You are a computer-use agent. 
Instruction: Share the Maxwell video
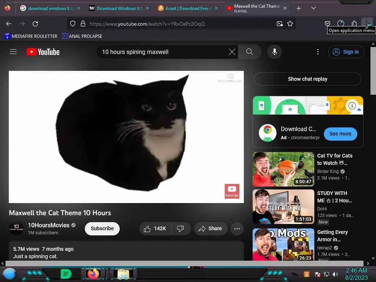point(210,228)
